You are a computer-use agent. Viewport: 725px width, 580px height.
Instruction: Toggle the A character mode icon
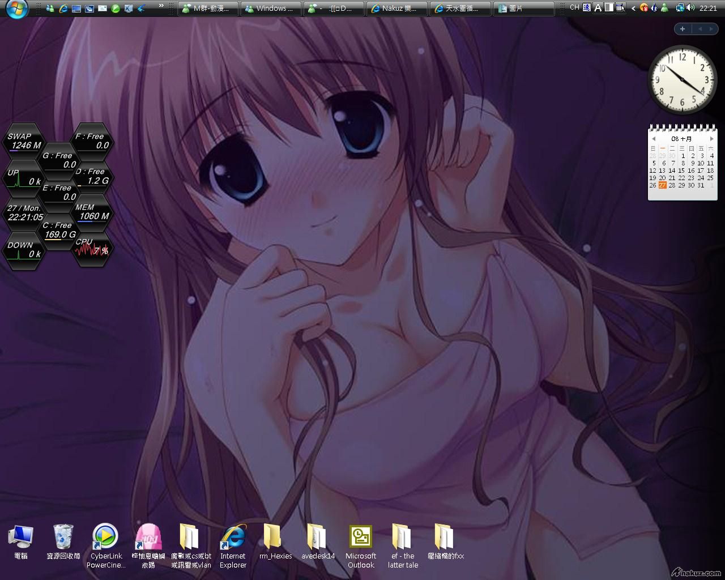pos(598,8)
